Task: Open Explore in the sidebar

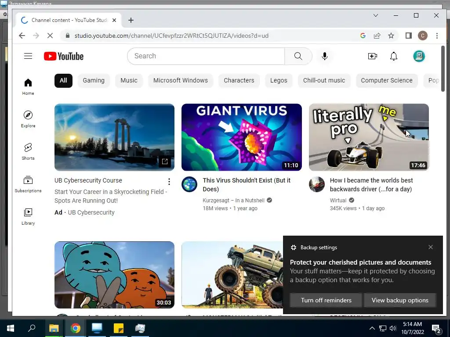Action: [28, 119]
